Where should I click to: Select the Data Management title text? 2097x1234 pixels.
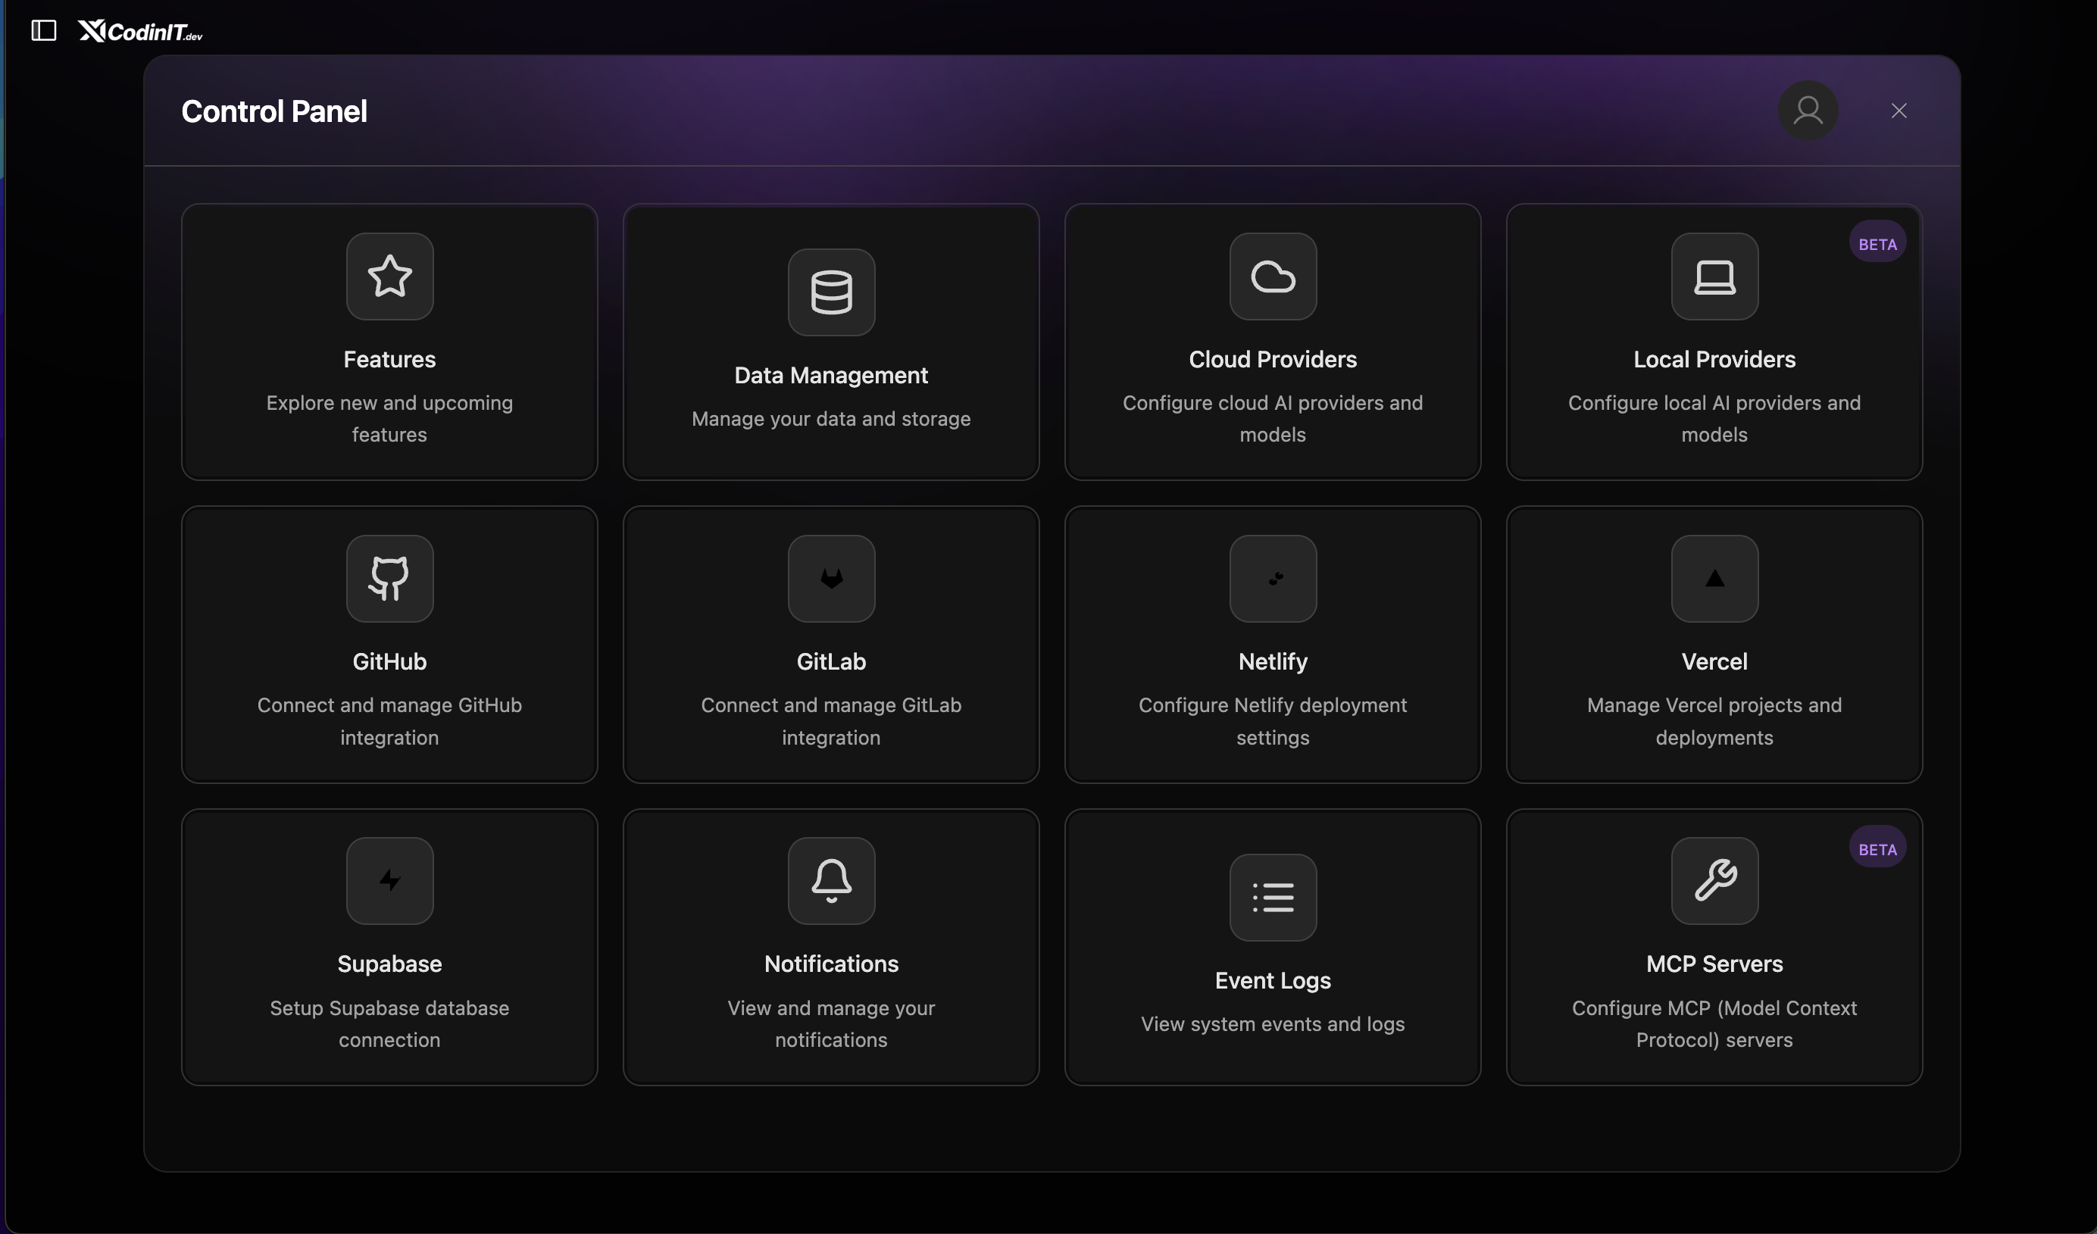tap(830, 375)
